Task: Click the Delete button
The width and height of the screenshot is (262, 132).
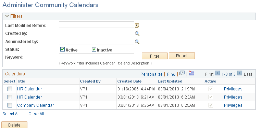Action: 14,125
